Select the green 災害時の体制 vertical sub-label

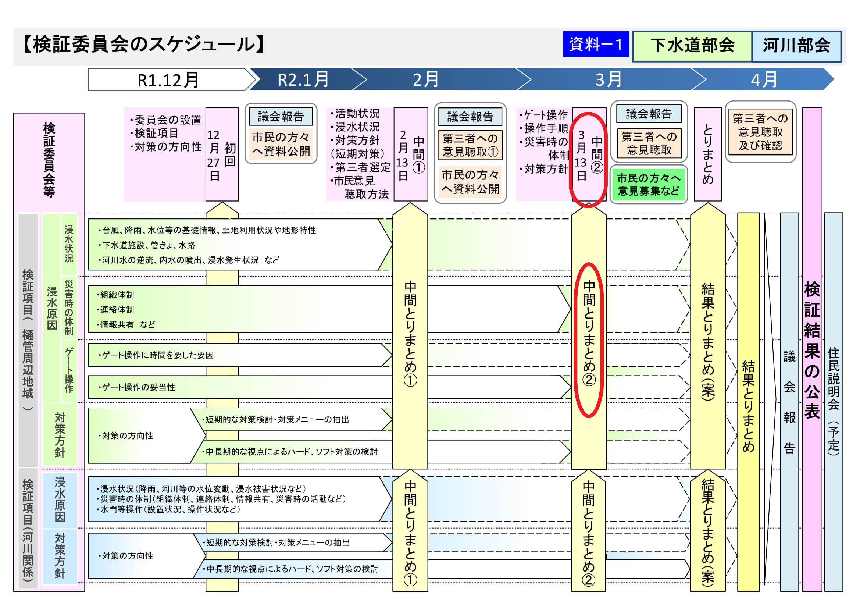69,307
